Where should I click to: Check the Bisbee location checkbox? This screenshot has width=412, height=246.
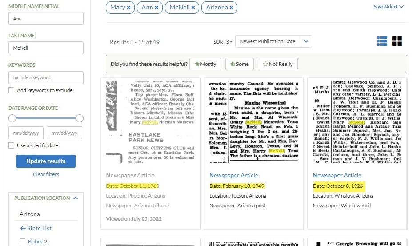(x=22, y=242)
